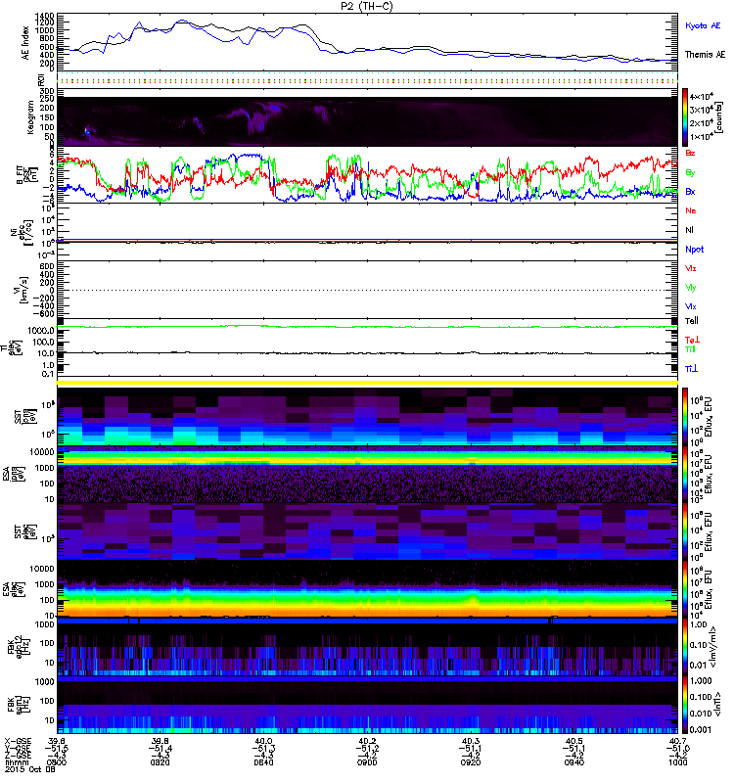This screenshot has width=734, height=783.
Task: Click the '0800' time tick label
Action: point(56,762)
